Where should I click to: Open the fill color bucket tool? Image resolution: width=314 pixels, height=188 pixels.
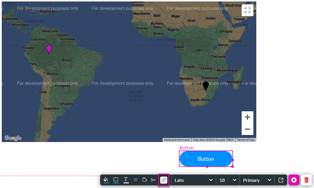[106, 180]
